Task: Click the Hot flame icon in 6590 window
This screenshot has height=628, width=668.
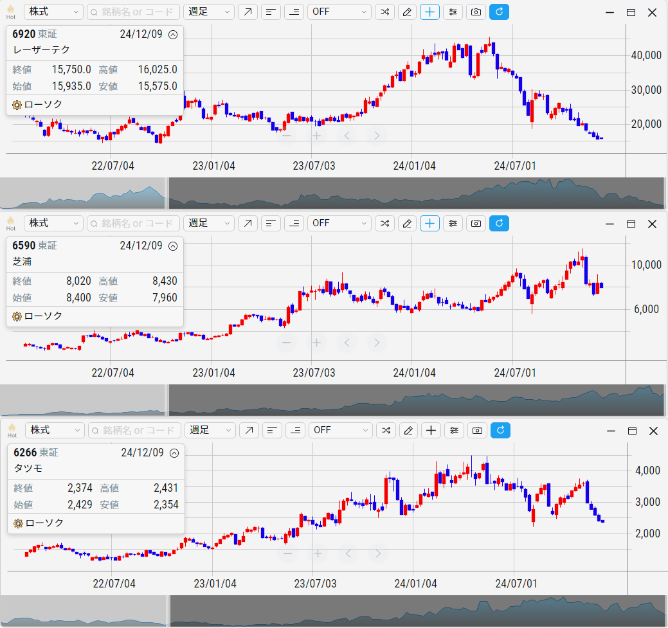Action: tap(11, 223)
